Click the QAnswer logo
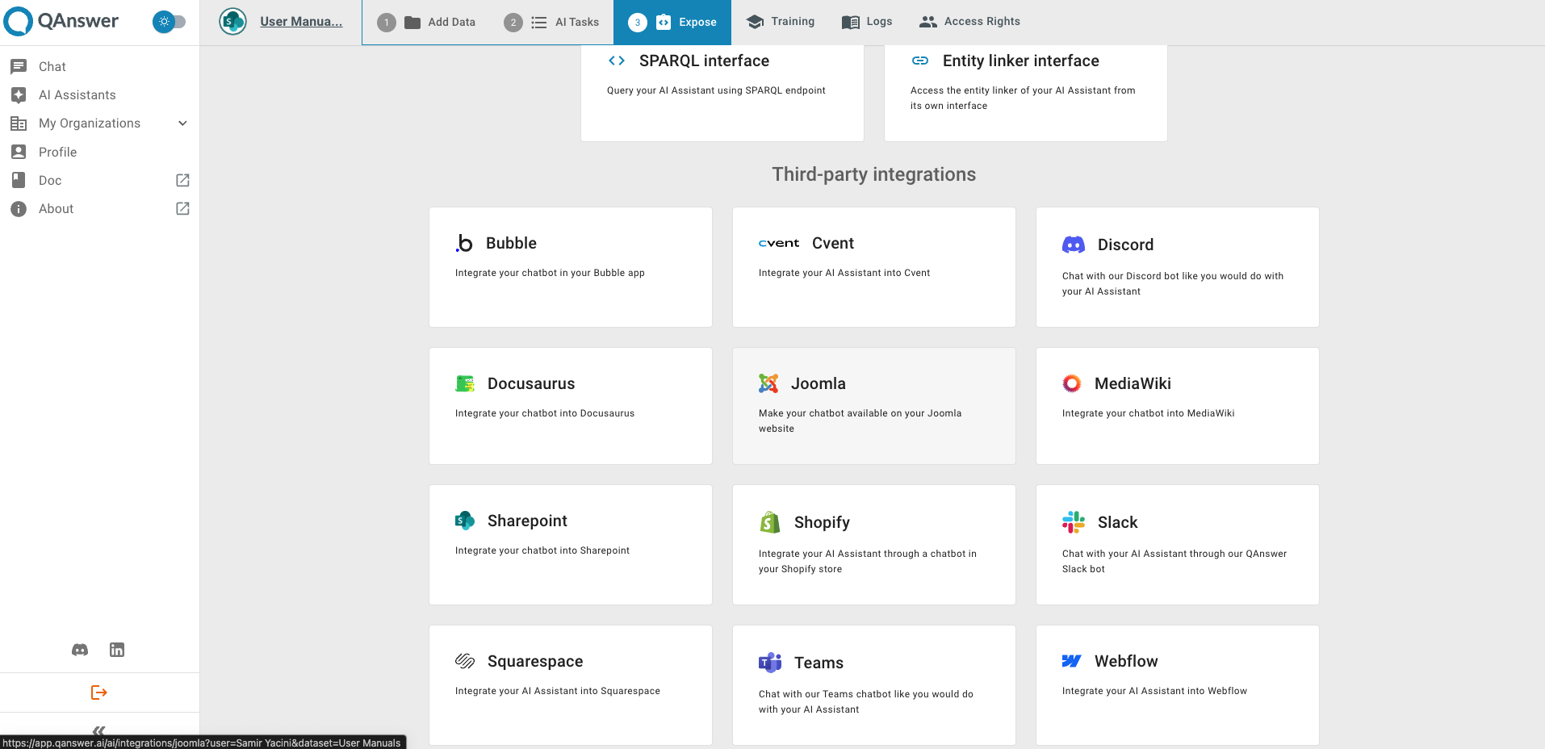The width and height of the screenshot is (1545, 749). click(61, 21)
